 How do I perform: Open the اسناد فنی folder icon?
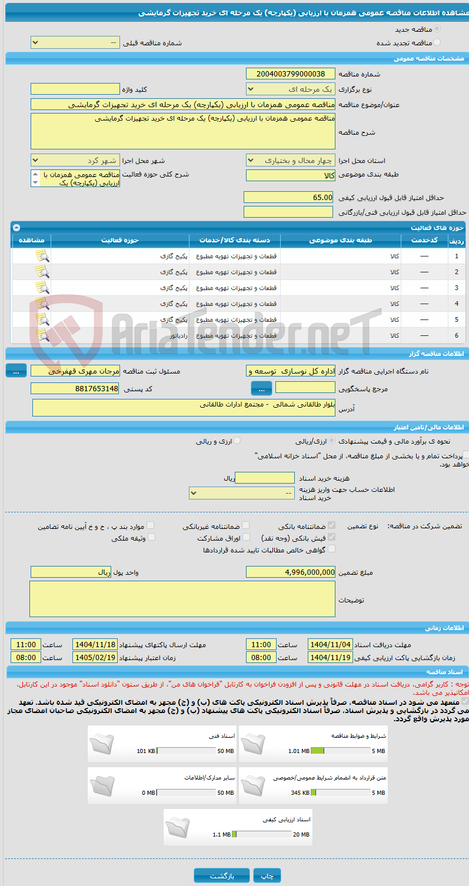point(101,744)
